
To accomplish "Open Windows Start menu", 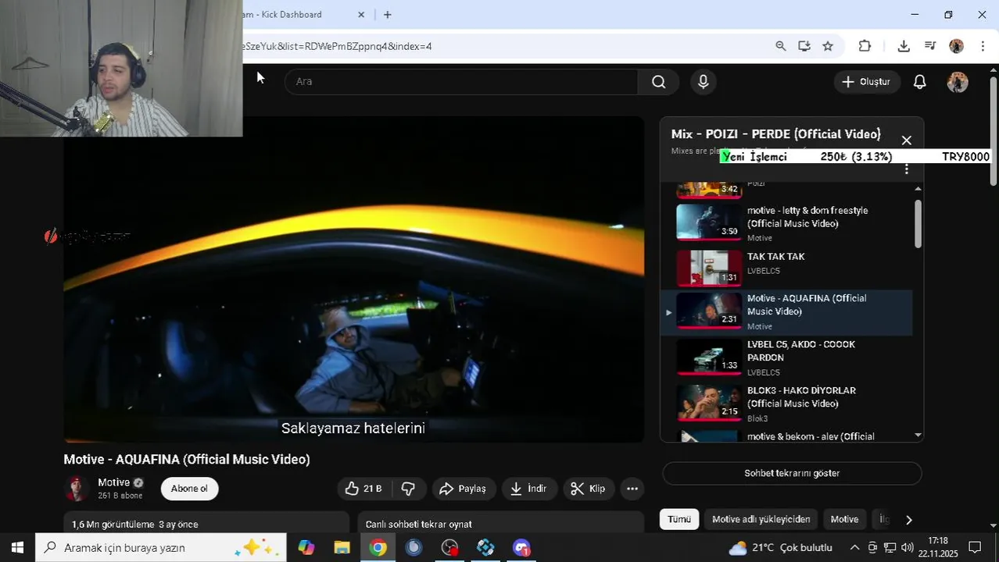I will tap(17, 548).
